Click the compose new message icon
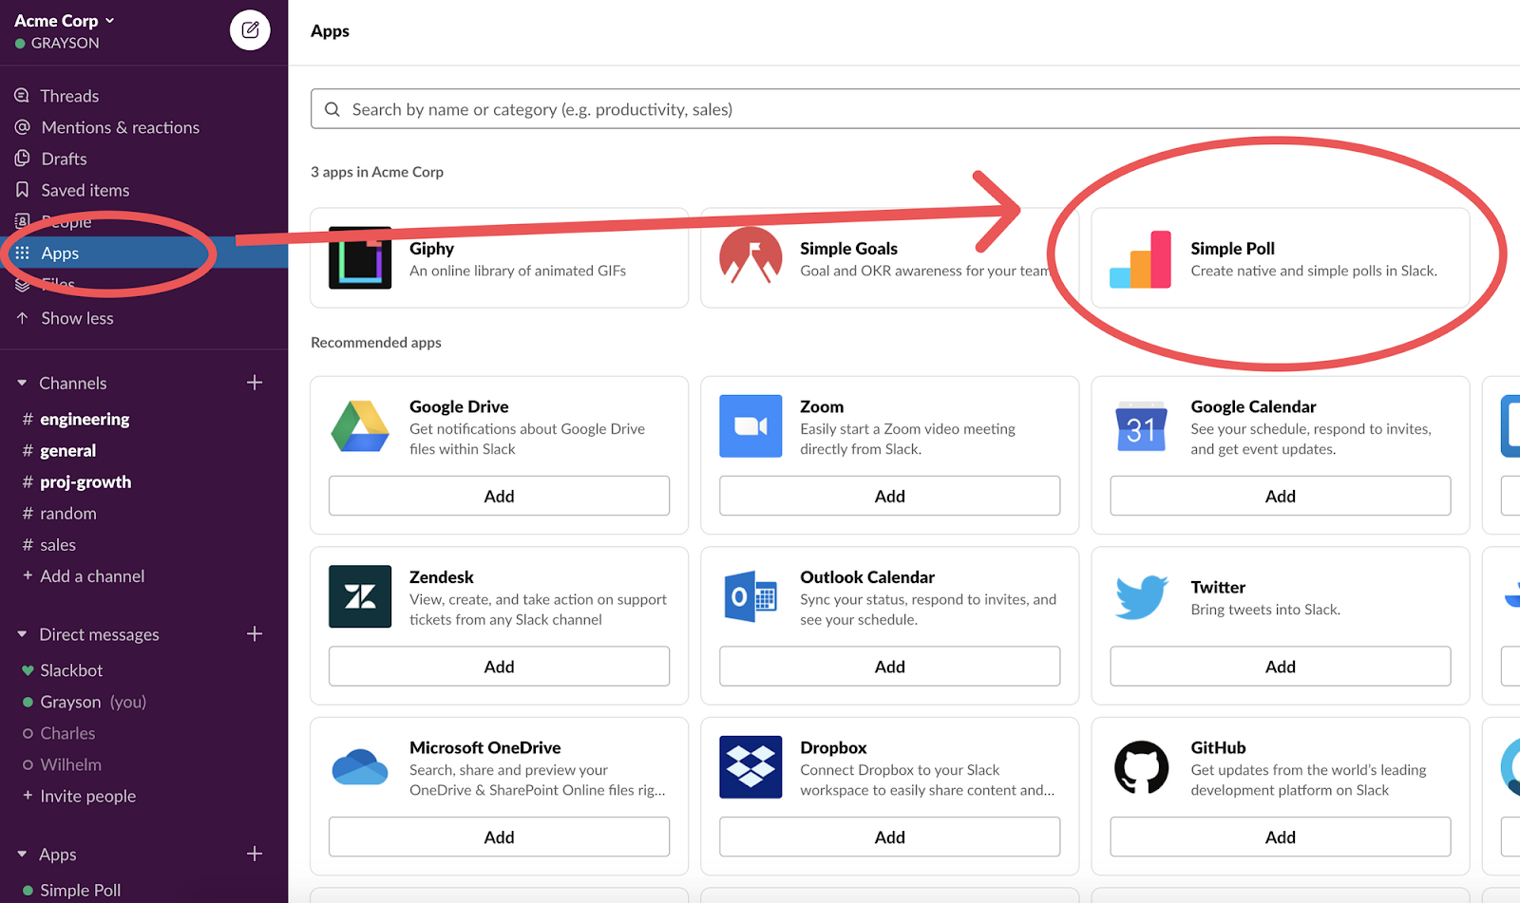Viewport: 1520px width, 903px height. pyautogui.click(x=250, y=30)
